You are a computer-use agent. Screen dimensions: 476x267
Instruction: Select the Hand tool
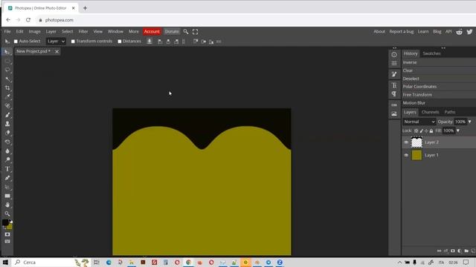7,205
